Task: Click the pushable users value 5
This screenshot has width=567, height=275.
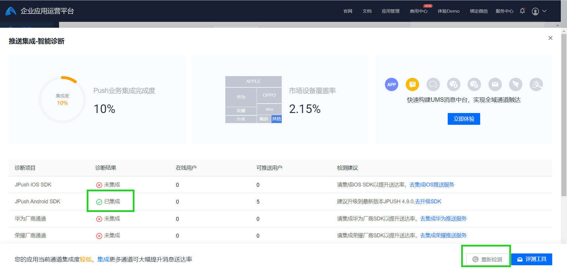Action: click(x=258, y=202)
